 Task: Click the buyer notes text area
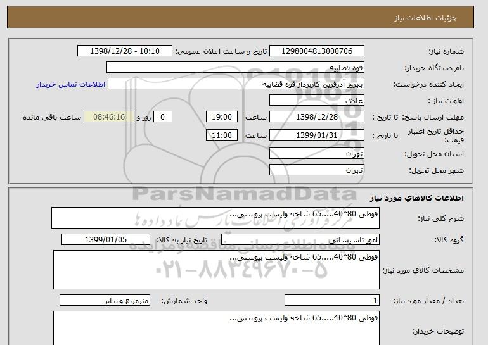pos(216,328)
